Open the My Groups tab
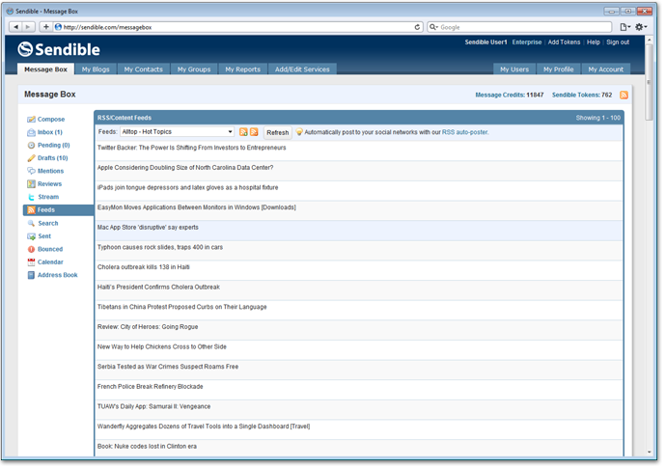Screen dimensions: 666x468 coord(194,69)
